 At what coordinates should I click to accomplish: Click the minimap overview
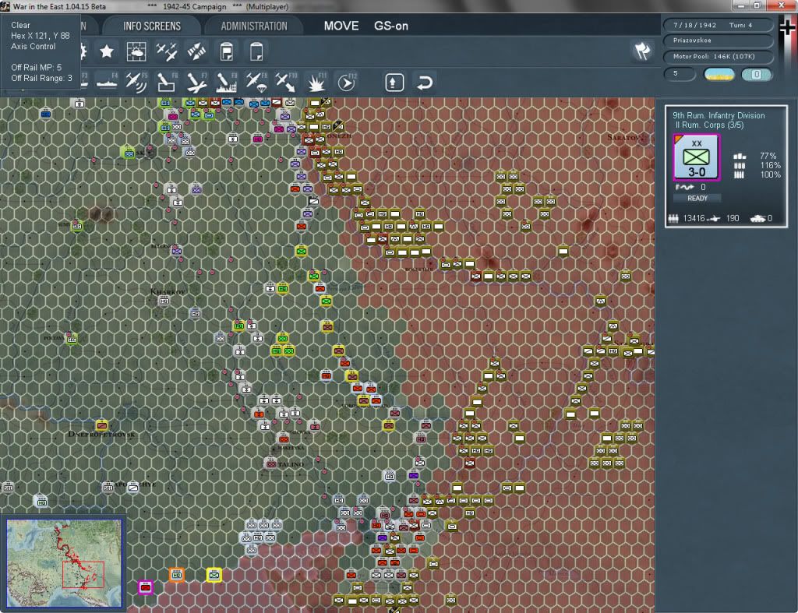click(64, 562)
